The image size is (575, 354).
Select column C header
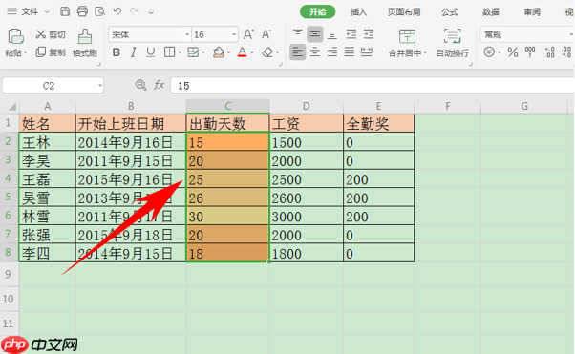pos(227,106)
